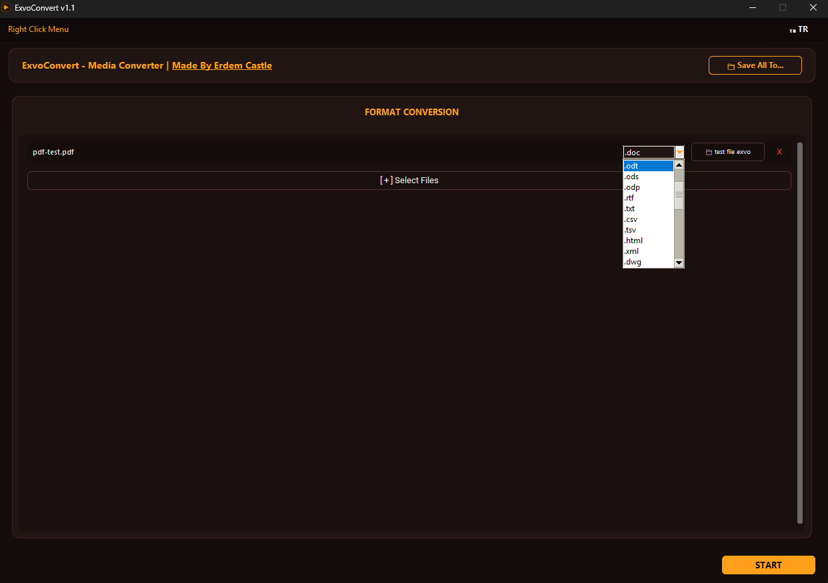Viewport: 828px width, 583px height.
Task: Pick the .txt output format
Action: click(648, 209)
